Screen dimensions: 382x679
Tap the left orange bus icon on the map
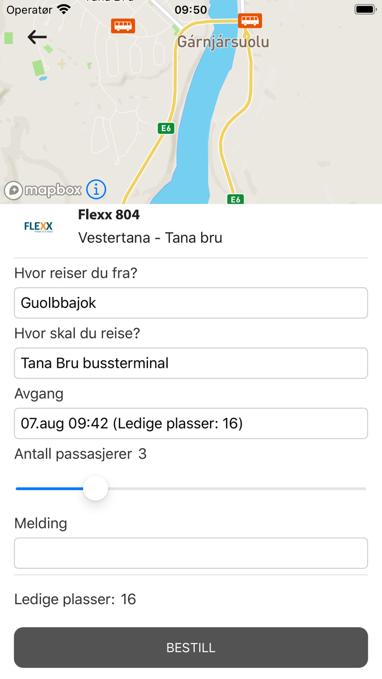click(x=123, y=26)
